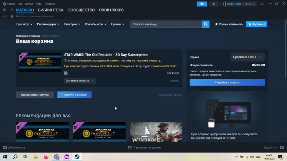Click into the Поиск по магазину field
This screenshot has width=287, height=161.
(166, 24)
